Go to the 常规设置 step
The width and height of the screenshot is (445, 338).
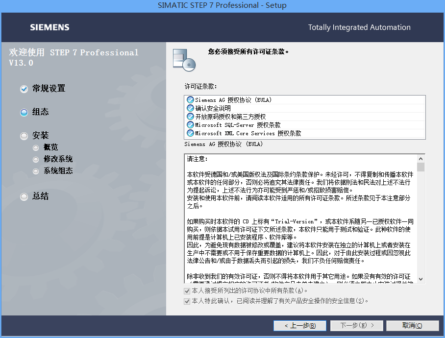[x=49, y=89]
